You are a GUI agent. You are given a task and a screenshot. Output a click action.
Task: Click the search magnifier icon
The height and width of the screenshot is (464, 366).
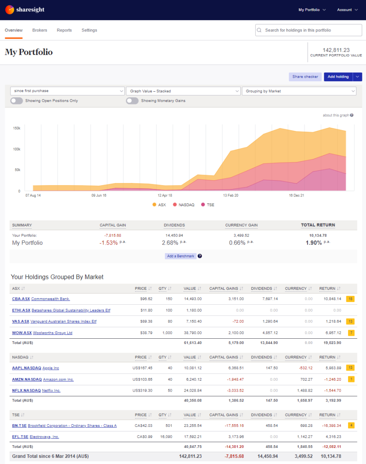pyautogui.click(x=259, y=30)
